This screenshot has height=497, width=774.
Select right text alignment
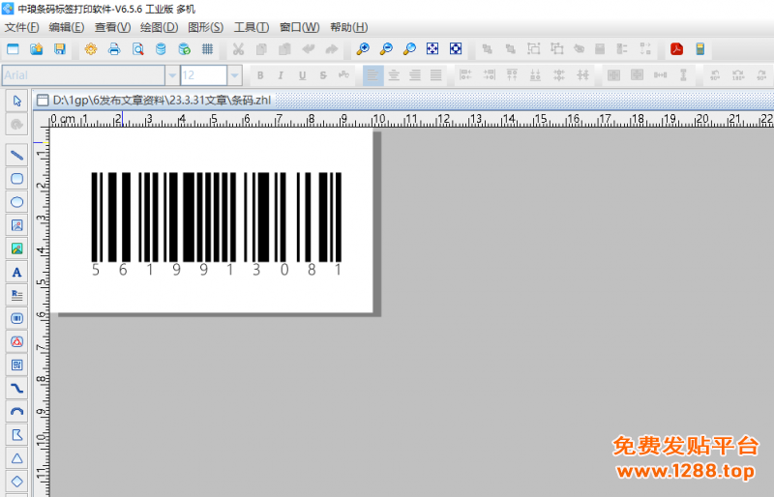point(415,75)
